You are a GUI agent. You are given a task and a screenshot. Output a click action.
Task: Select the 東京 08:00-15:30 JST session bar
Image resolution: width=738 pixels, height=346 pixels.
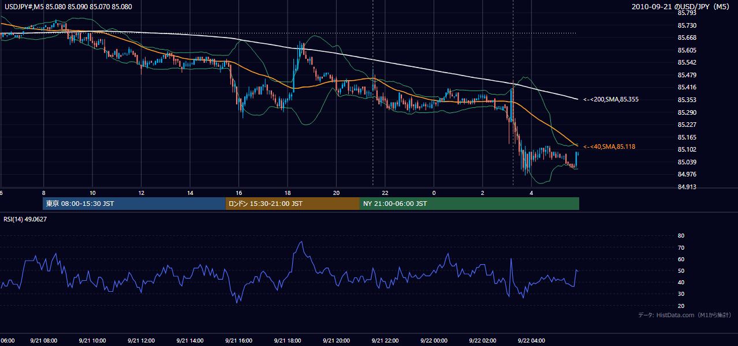[134, 204]
